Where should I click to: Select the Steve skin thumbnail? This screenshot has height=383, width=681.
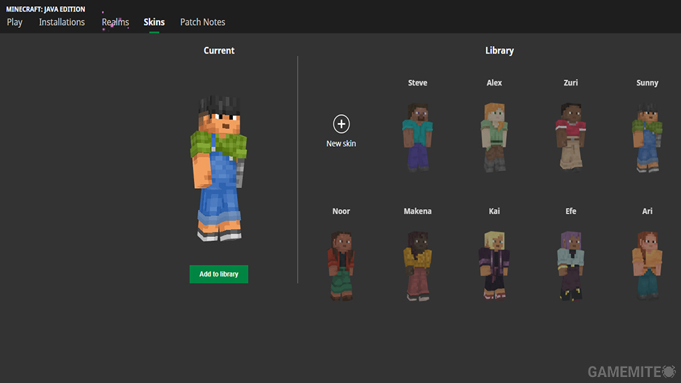418,136
